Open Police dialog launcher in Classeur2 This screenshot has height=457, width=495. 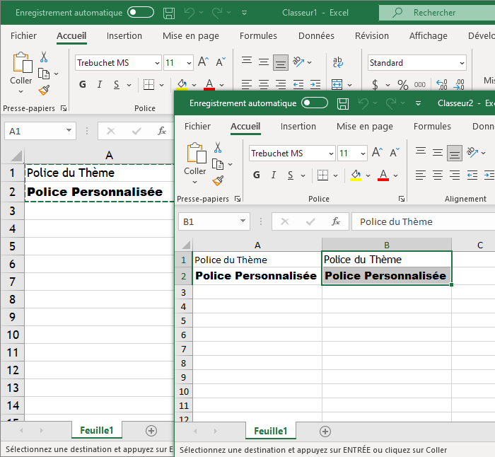click(402, 199)
